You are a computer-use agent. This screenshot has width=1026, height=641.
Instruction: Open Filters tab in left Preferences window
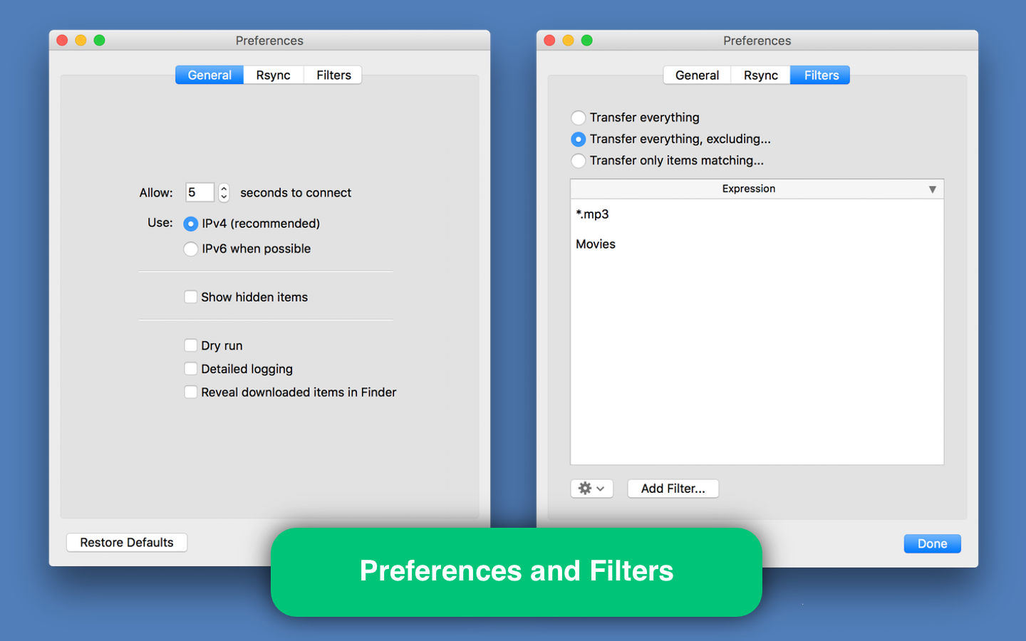point(333,75)
